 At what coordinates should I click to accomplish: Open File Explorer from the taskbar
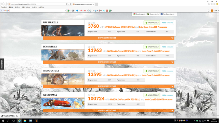[25, 121]
